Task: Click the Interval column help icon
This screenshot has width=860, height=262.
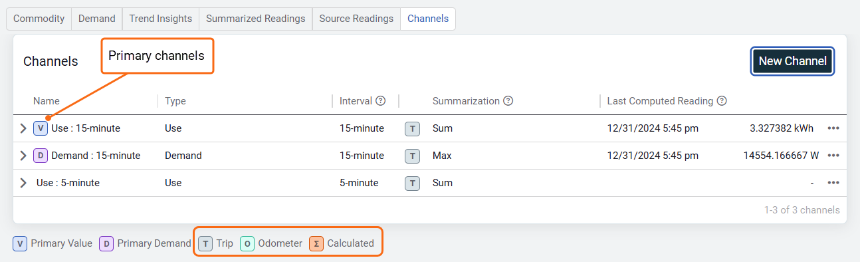Action: pyautogui.click(x=380, y=101)
